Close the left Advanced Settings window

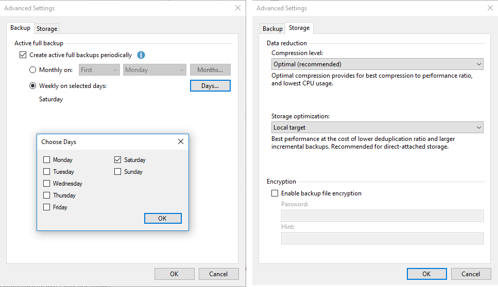[237, 8]
